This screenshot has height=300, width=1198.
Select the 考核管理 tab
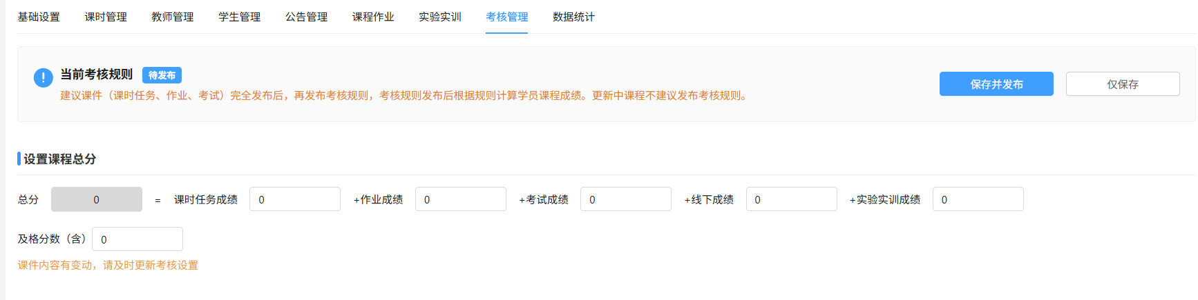pyautogui.click(x=507, y=17)
